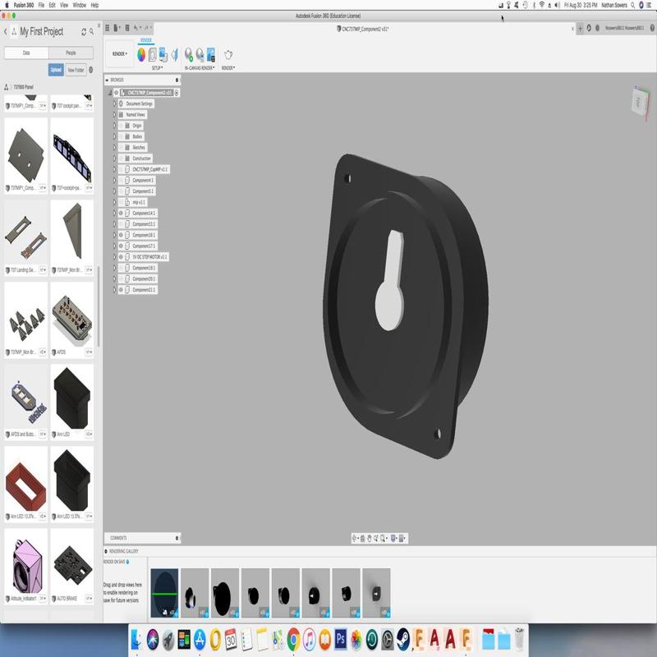Toggle visibility of 5V DC STEP MOTOR
The width and height of the screenshot is (657, 657).
tap(121, 257)
